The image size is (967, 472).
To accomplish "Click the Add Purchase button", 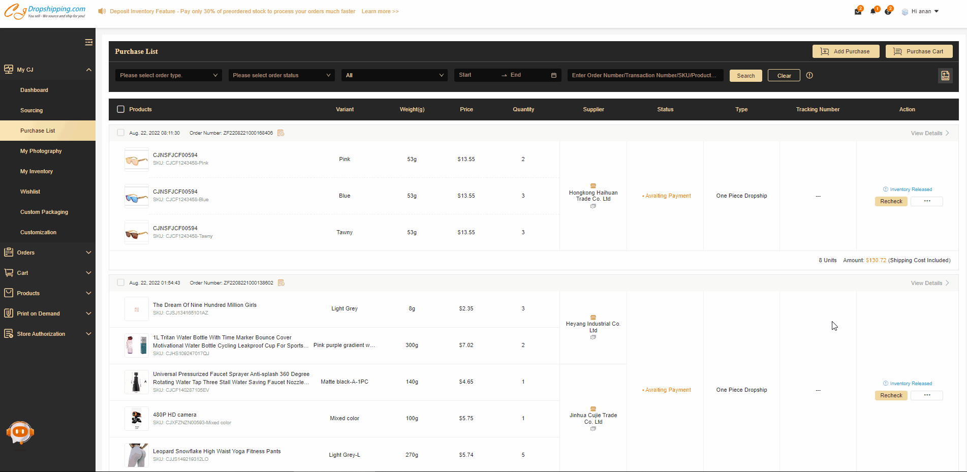I will 846,51.
